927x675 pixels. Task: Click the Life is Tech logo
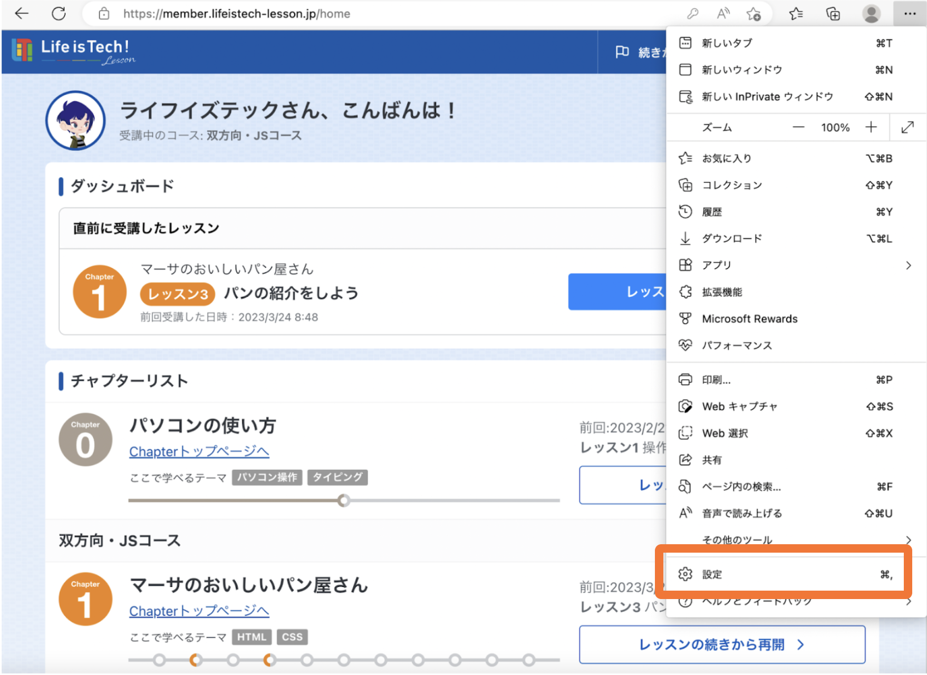[x=74, y=51]
